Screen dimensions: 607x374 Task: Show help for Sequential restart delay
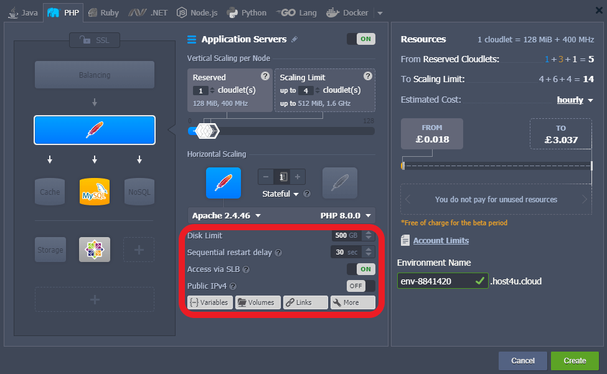click(278, 253)
